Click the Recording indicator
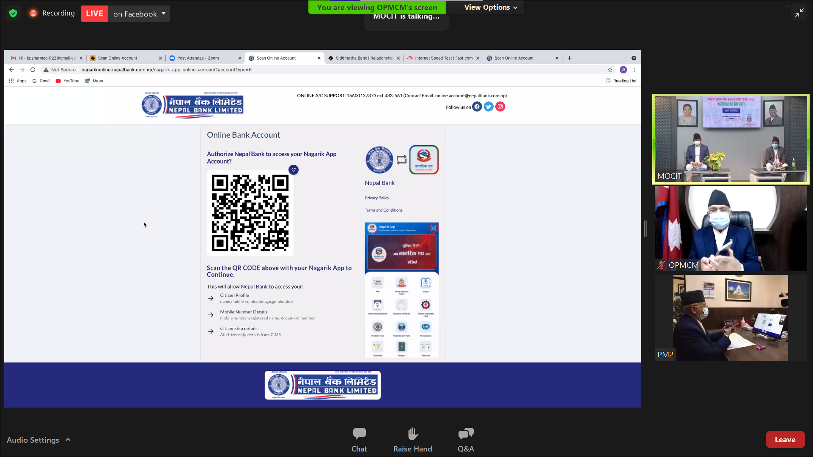The image size is (813, 457). tap(52, 13)
